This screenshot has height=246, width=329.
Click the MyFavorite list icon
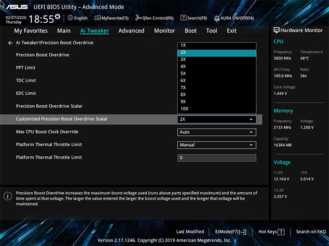97,18
